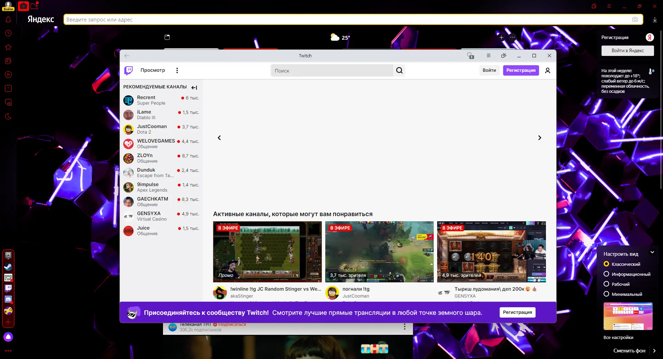663x359 pixels.
Task: Launch Epic Games from the sidebar dock
Action: pyautogui.click(x=8, y=255)
